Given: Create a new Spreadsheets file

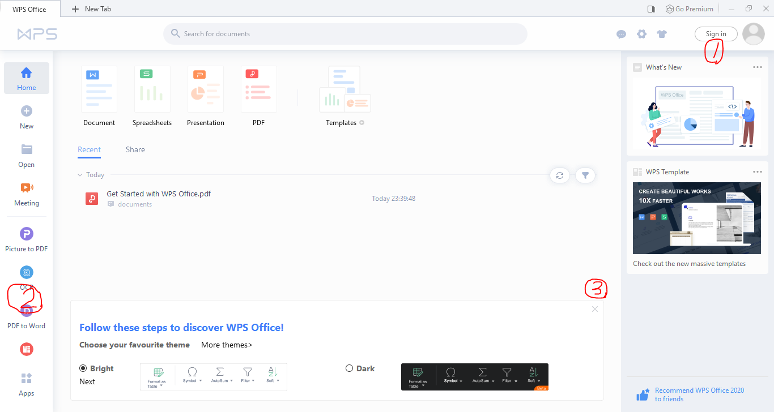Looking at the screenshot, I should coord(152,96).
